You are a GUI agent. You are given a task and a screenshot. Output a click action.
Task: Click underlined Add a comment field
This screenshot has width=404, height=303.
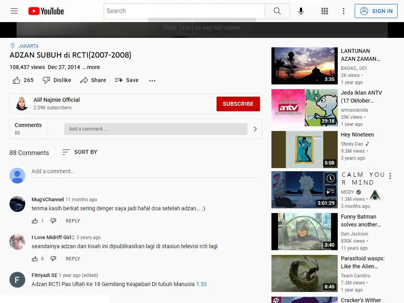[x=144, y=171]
